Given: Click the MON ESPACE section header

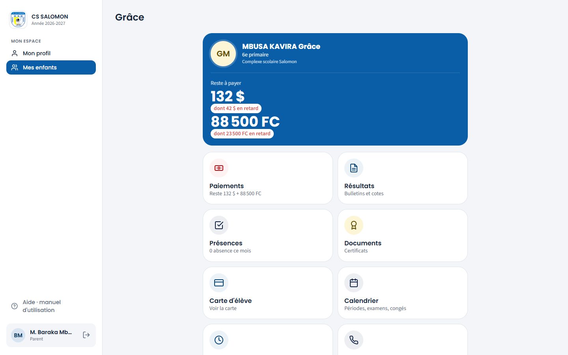Looking at the screenshot, I should pyautogui.click(x=26, y=41).
